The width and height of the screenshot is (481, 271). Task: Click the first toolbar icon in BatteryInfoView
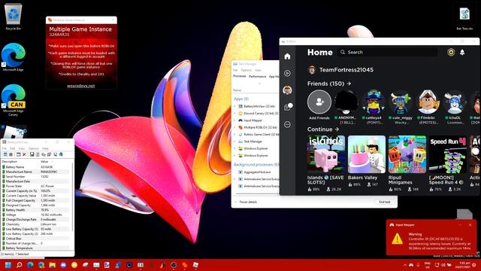(x=5, y=154)
